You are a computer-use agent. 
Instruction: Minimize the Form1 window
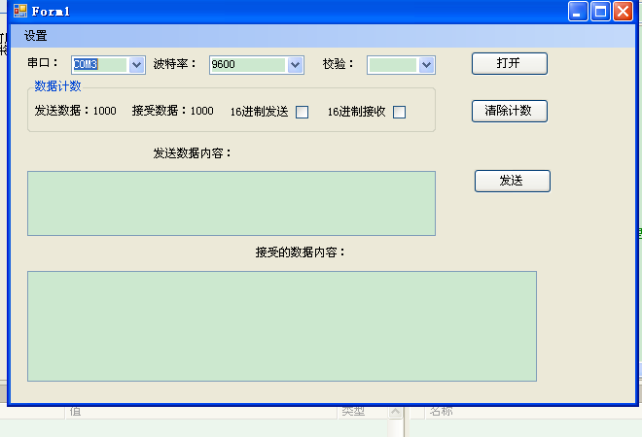(579, 12)
